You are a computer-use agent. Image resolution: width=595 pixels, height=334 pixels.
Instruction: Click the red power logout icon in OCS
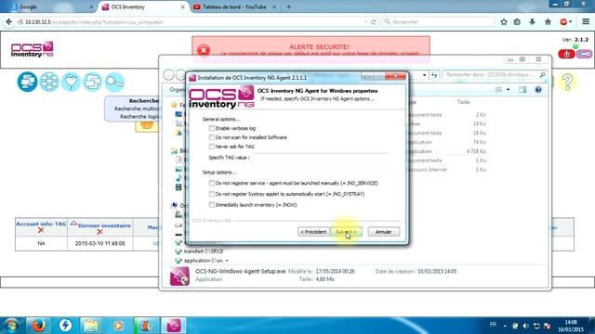pyautogui.click(x=566, y=54)
